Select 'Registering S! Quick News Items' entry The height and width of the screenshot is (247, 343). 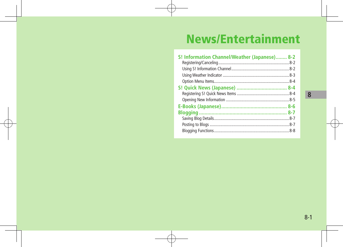[x=239, y=93]
